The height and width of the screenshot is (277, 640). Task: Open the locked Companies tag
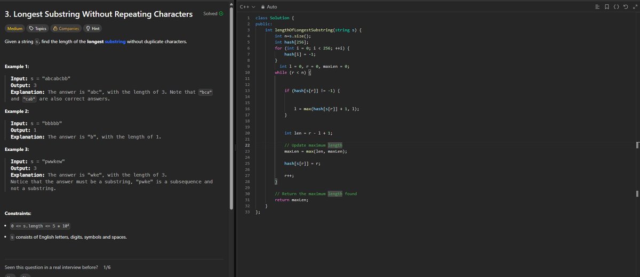click(66, 28)
